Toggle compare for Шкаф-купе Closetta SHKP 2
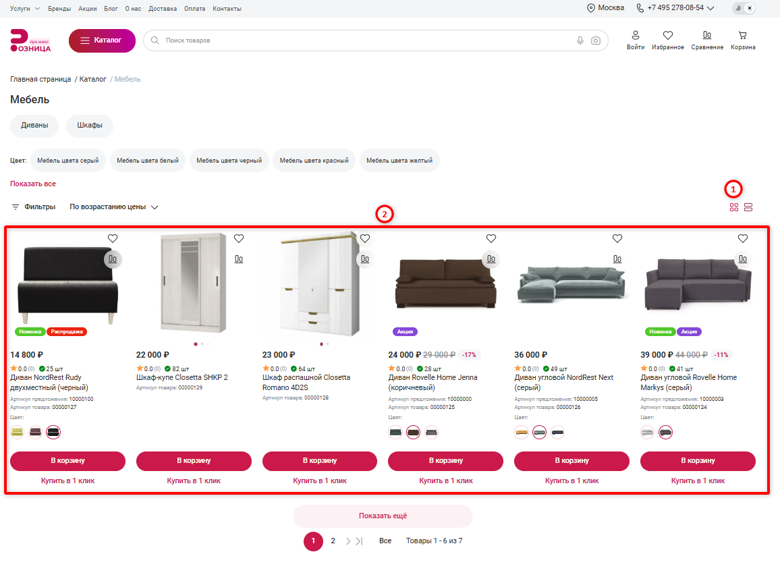The width and height of the screenshot is (780, 577). 239,258
